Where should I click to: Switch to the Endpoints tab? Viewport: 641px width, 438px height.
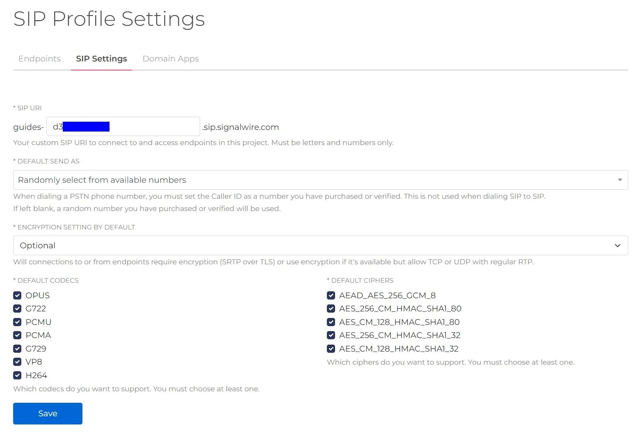point(39,59)
